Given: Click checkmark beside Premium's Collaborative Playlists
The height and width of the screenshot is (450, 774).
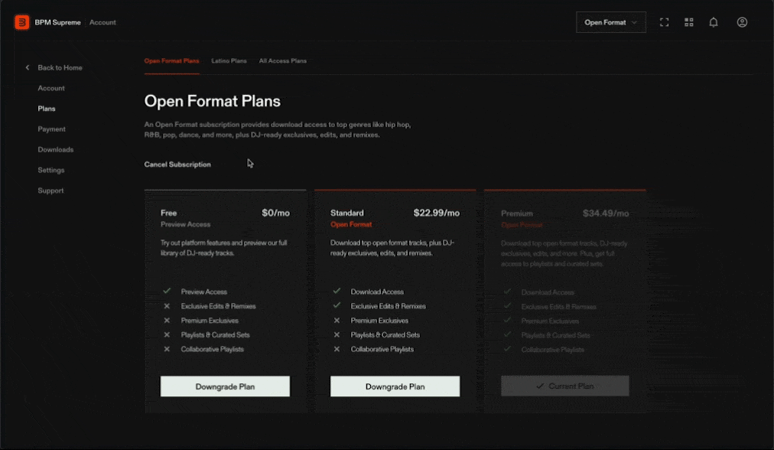Looking at the screenshot, I should pos(507,349).
